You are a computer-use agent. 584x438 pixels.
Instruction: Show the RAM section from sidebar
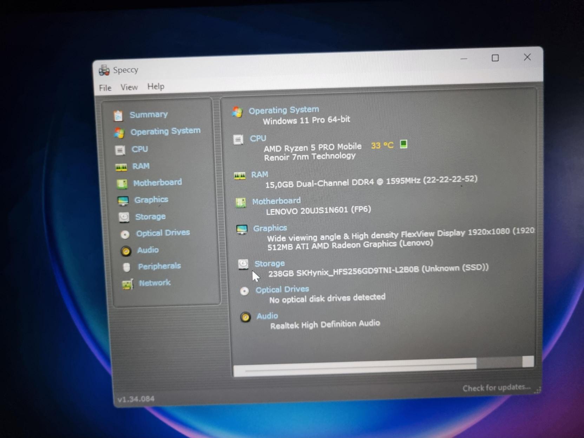pos(141,166)
